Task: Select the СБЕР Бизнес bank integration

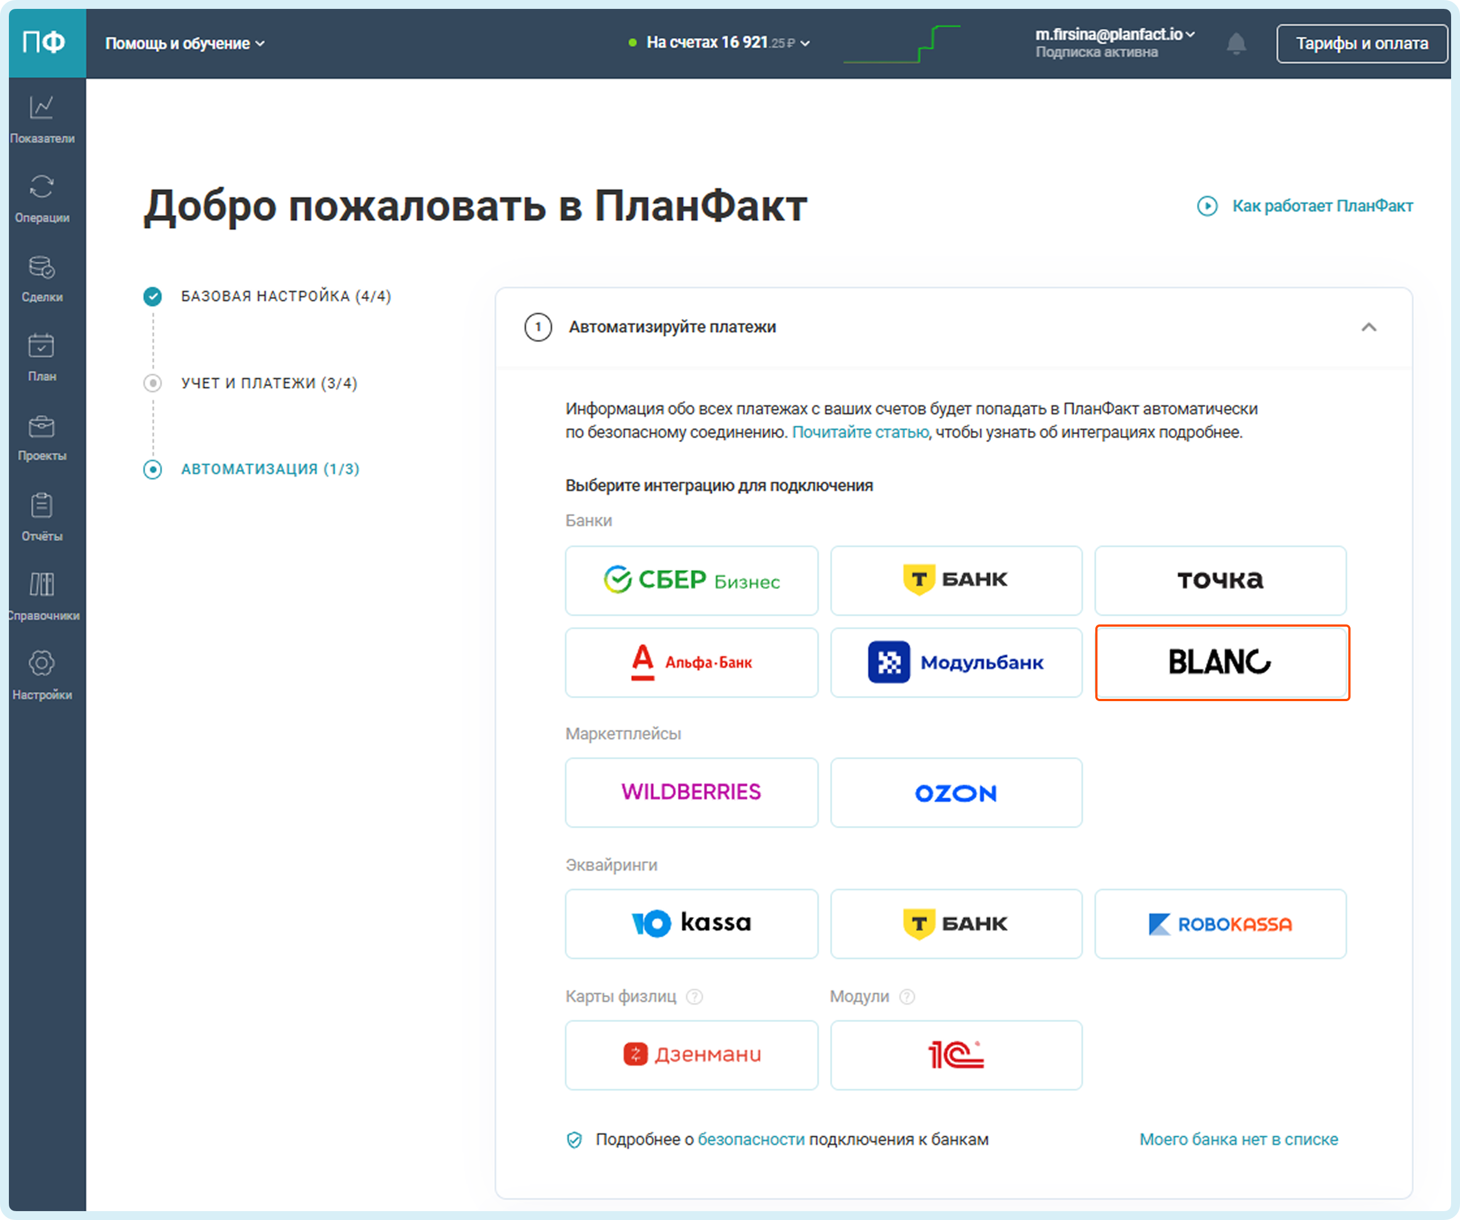Action: [692, 580]
